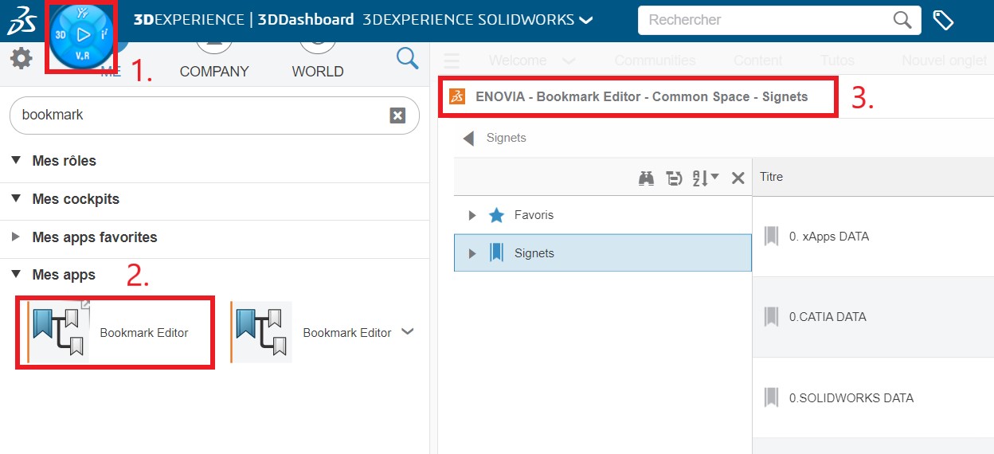
Task: Click the 3DEXPERIENCE compass icon
Action: tap(83, 35)
